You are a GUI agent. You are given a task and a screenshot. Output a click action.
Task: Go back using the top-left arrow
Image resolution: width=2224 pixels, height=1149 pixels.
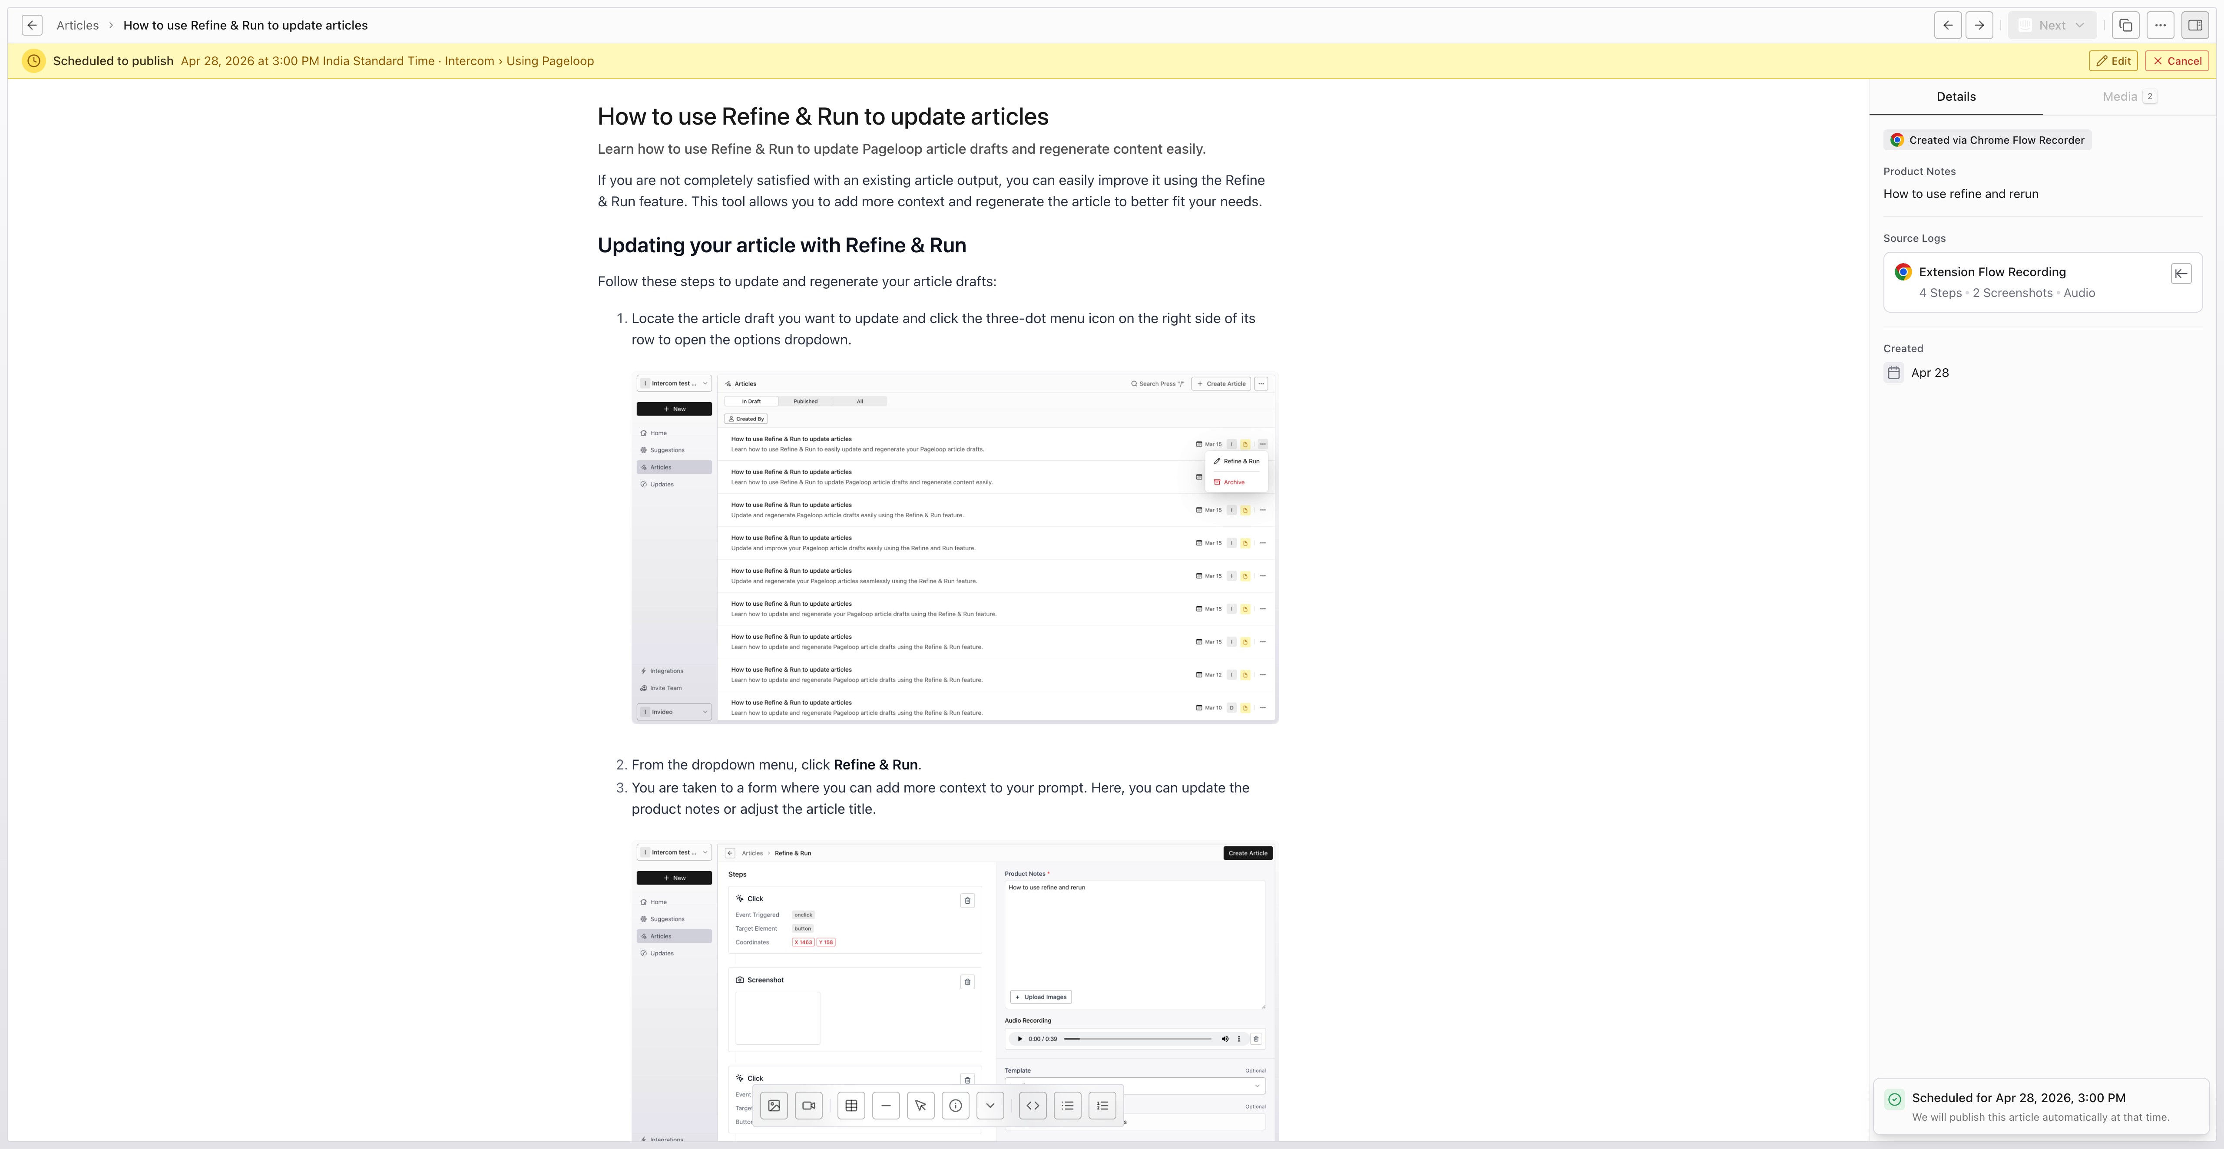[32, 25]
